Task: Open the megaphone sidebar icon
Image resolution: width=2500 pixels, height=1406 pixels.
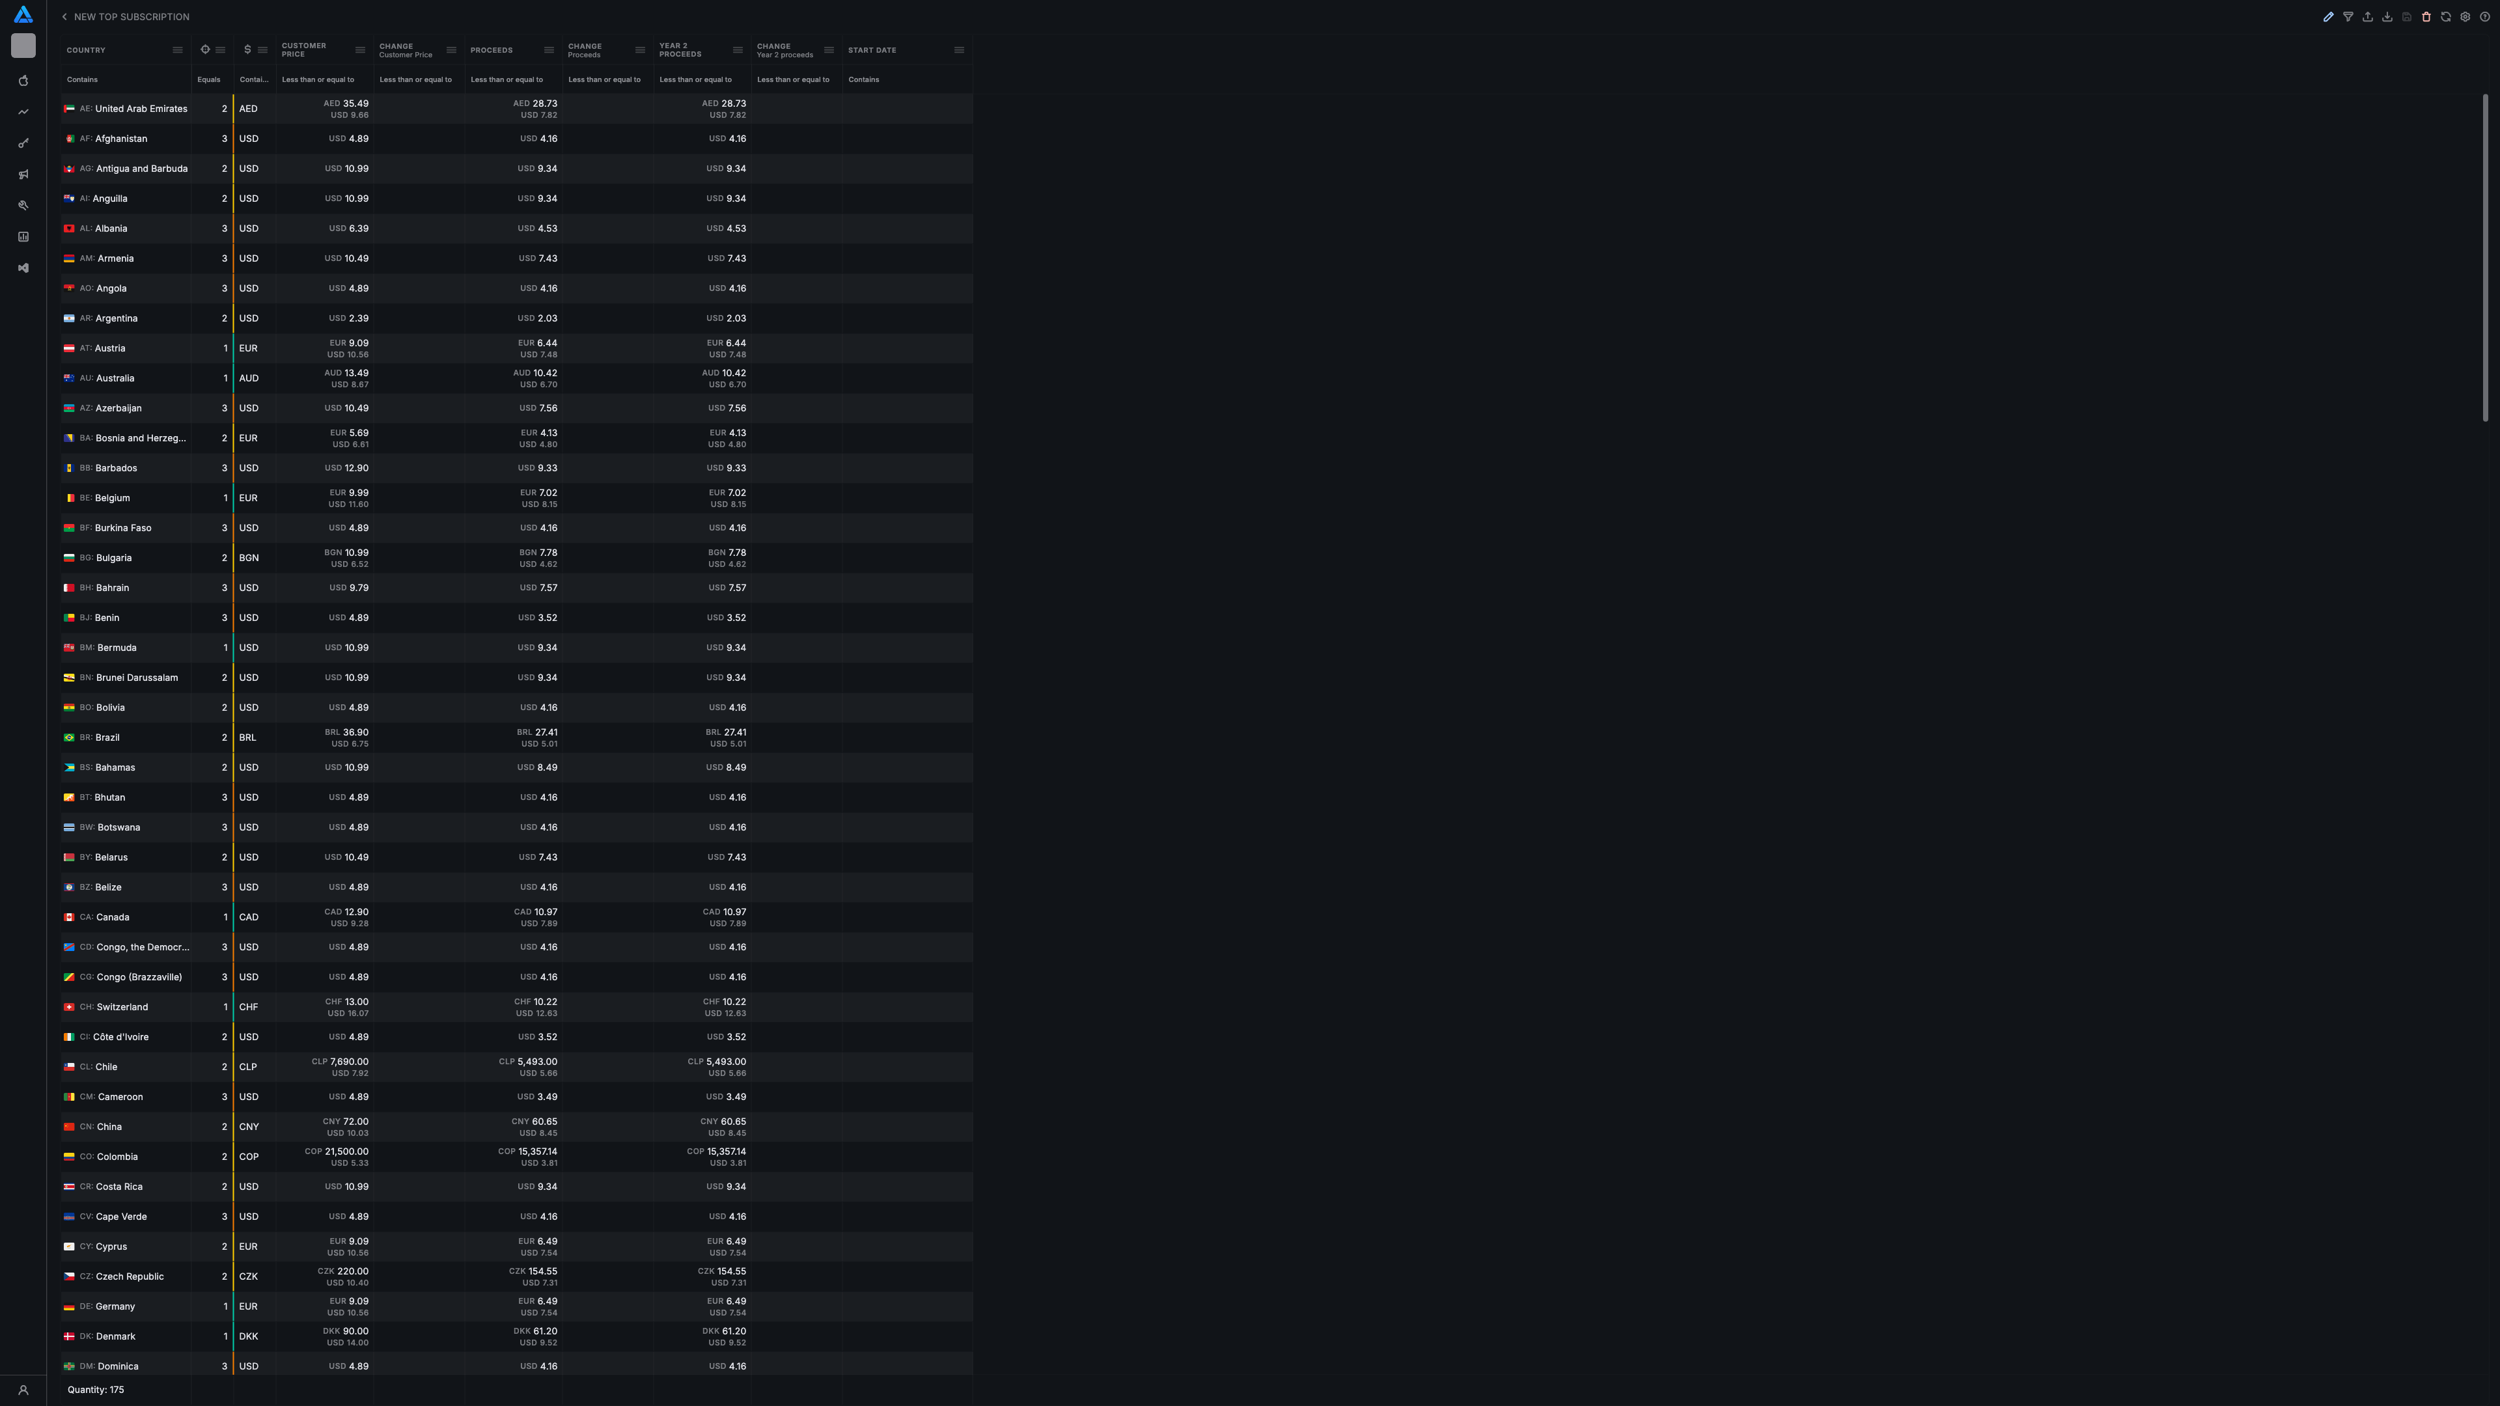Action: pyautogui.click(x=23, y=174)
